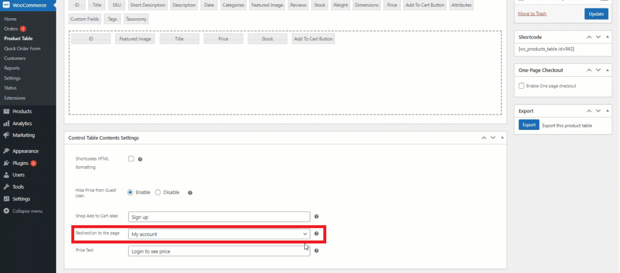620x273 pixels.
Task: Open Quick Order Form submenu item
Action: pyautogui.click(x=22, y=49)
